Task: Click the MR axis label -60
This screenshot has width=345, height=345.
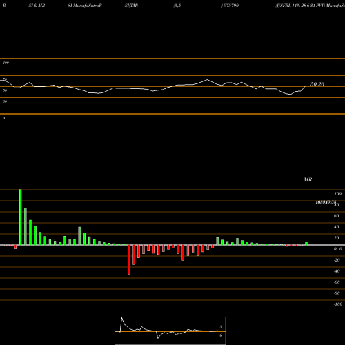Action: point(337,282)
